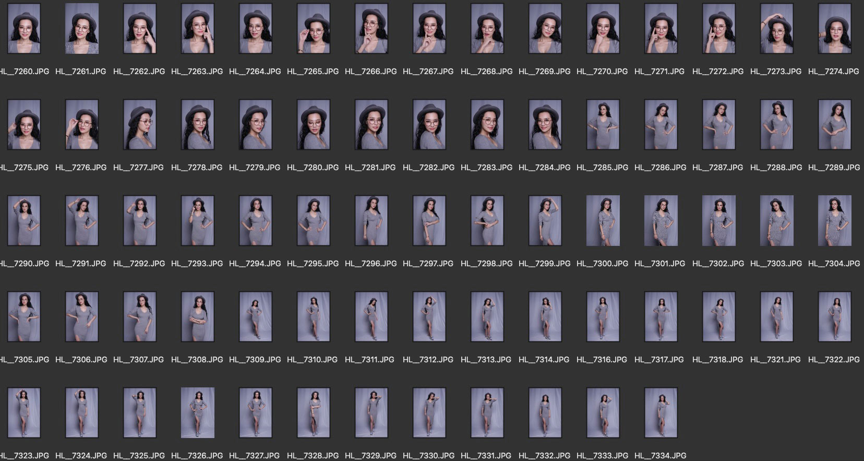Image resolution: width=864 pixels, height=461 pixels.
Task: Choose the HL__7295.JPG image thumbnail
Action: 314,221
